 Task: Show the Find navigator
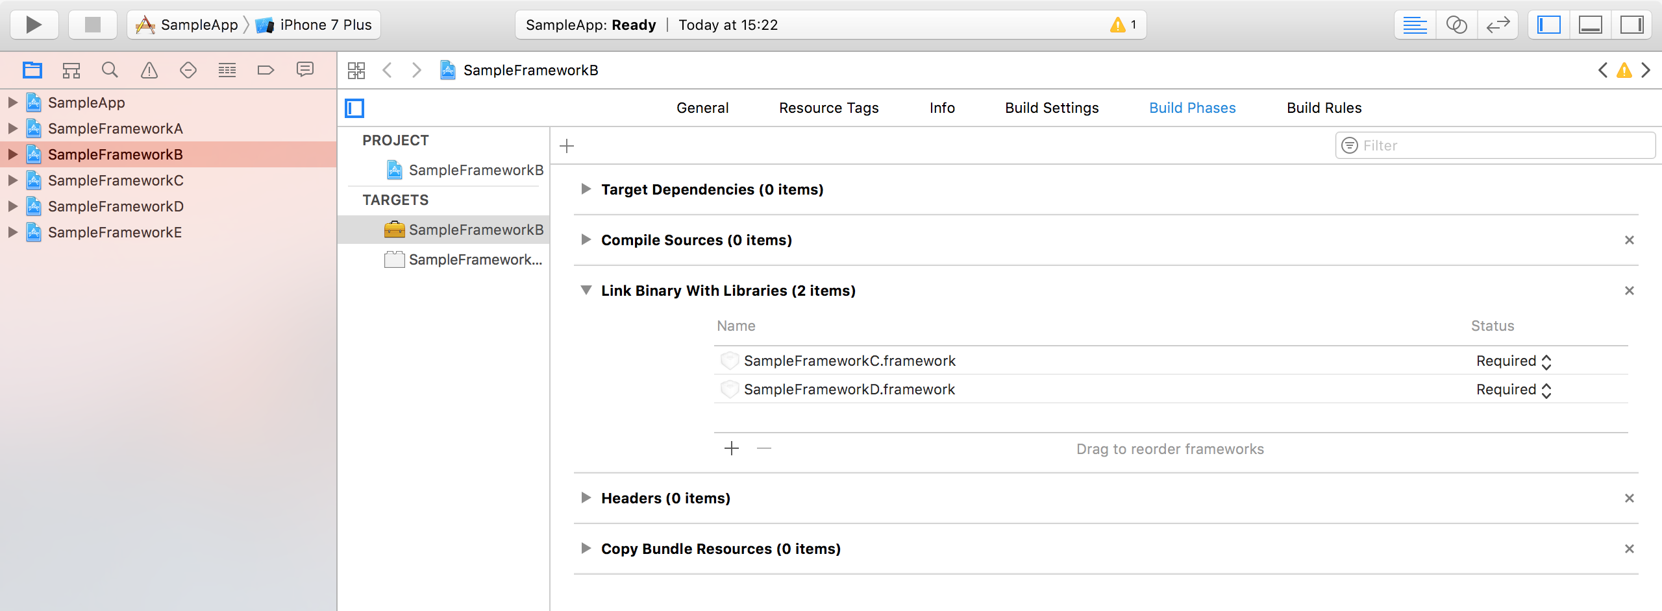click(110, 70)
